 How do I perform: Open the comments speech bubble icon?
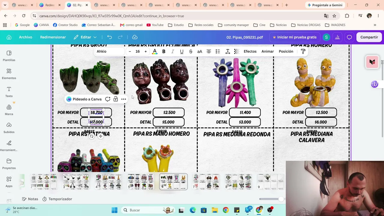tap(349, 37)
